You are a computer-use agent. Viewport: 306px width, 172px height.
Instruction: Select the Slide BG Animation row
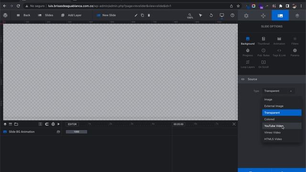31,132
